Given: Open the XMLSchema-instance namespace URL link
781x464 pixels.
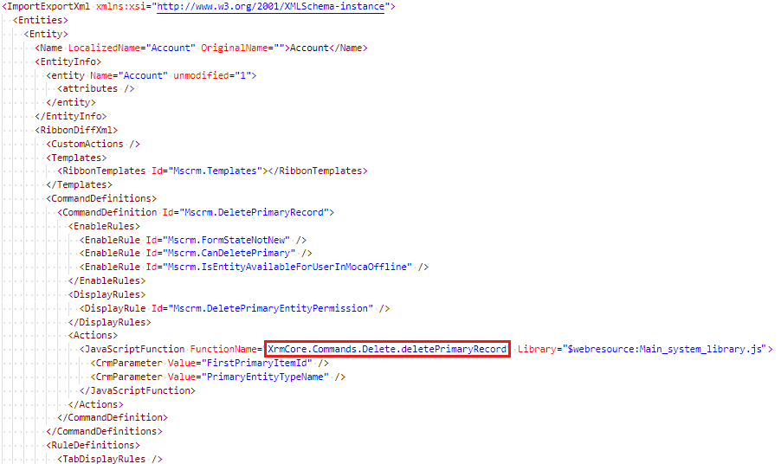Looking at the screenshot, I should (270, 6).
